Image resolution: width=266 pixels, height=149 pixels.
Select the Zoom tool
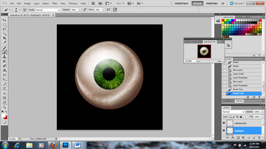click(4, 107)
